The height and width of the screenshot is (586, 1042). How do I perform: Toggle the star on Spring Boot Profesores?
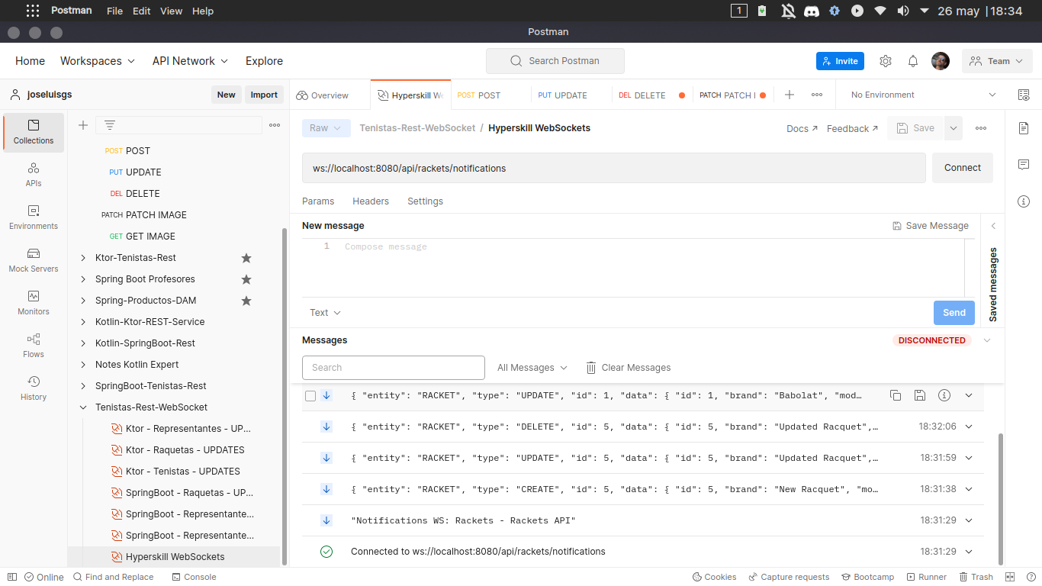[246, 279]
